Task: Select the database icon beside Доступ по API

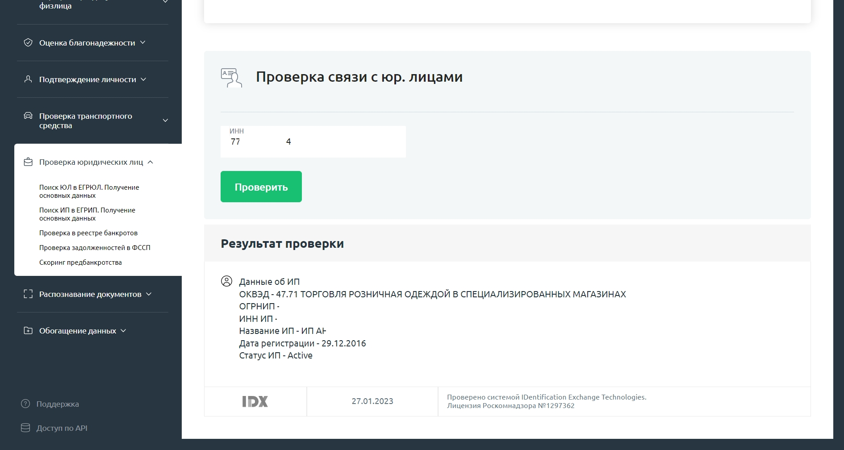Action: [25, 428]
